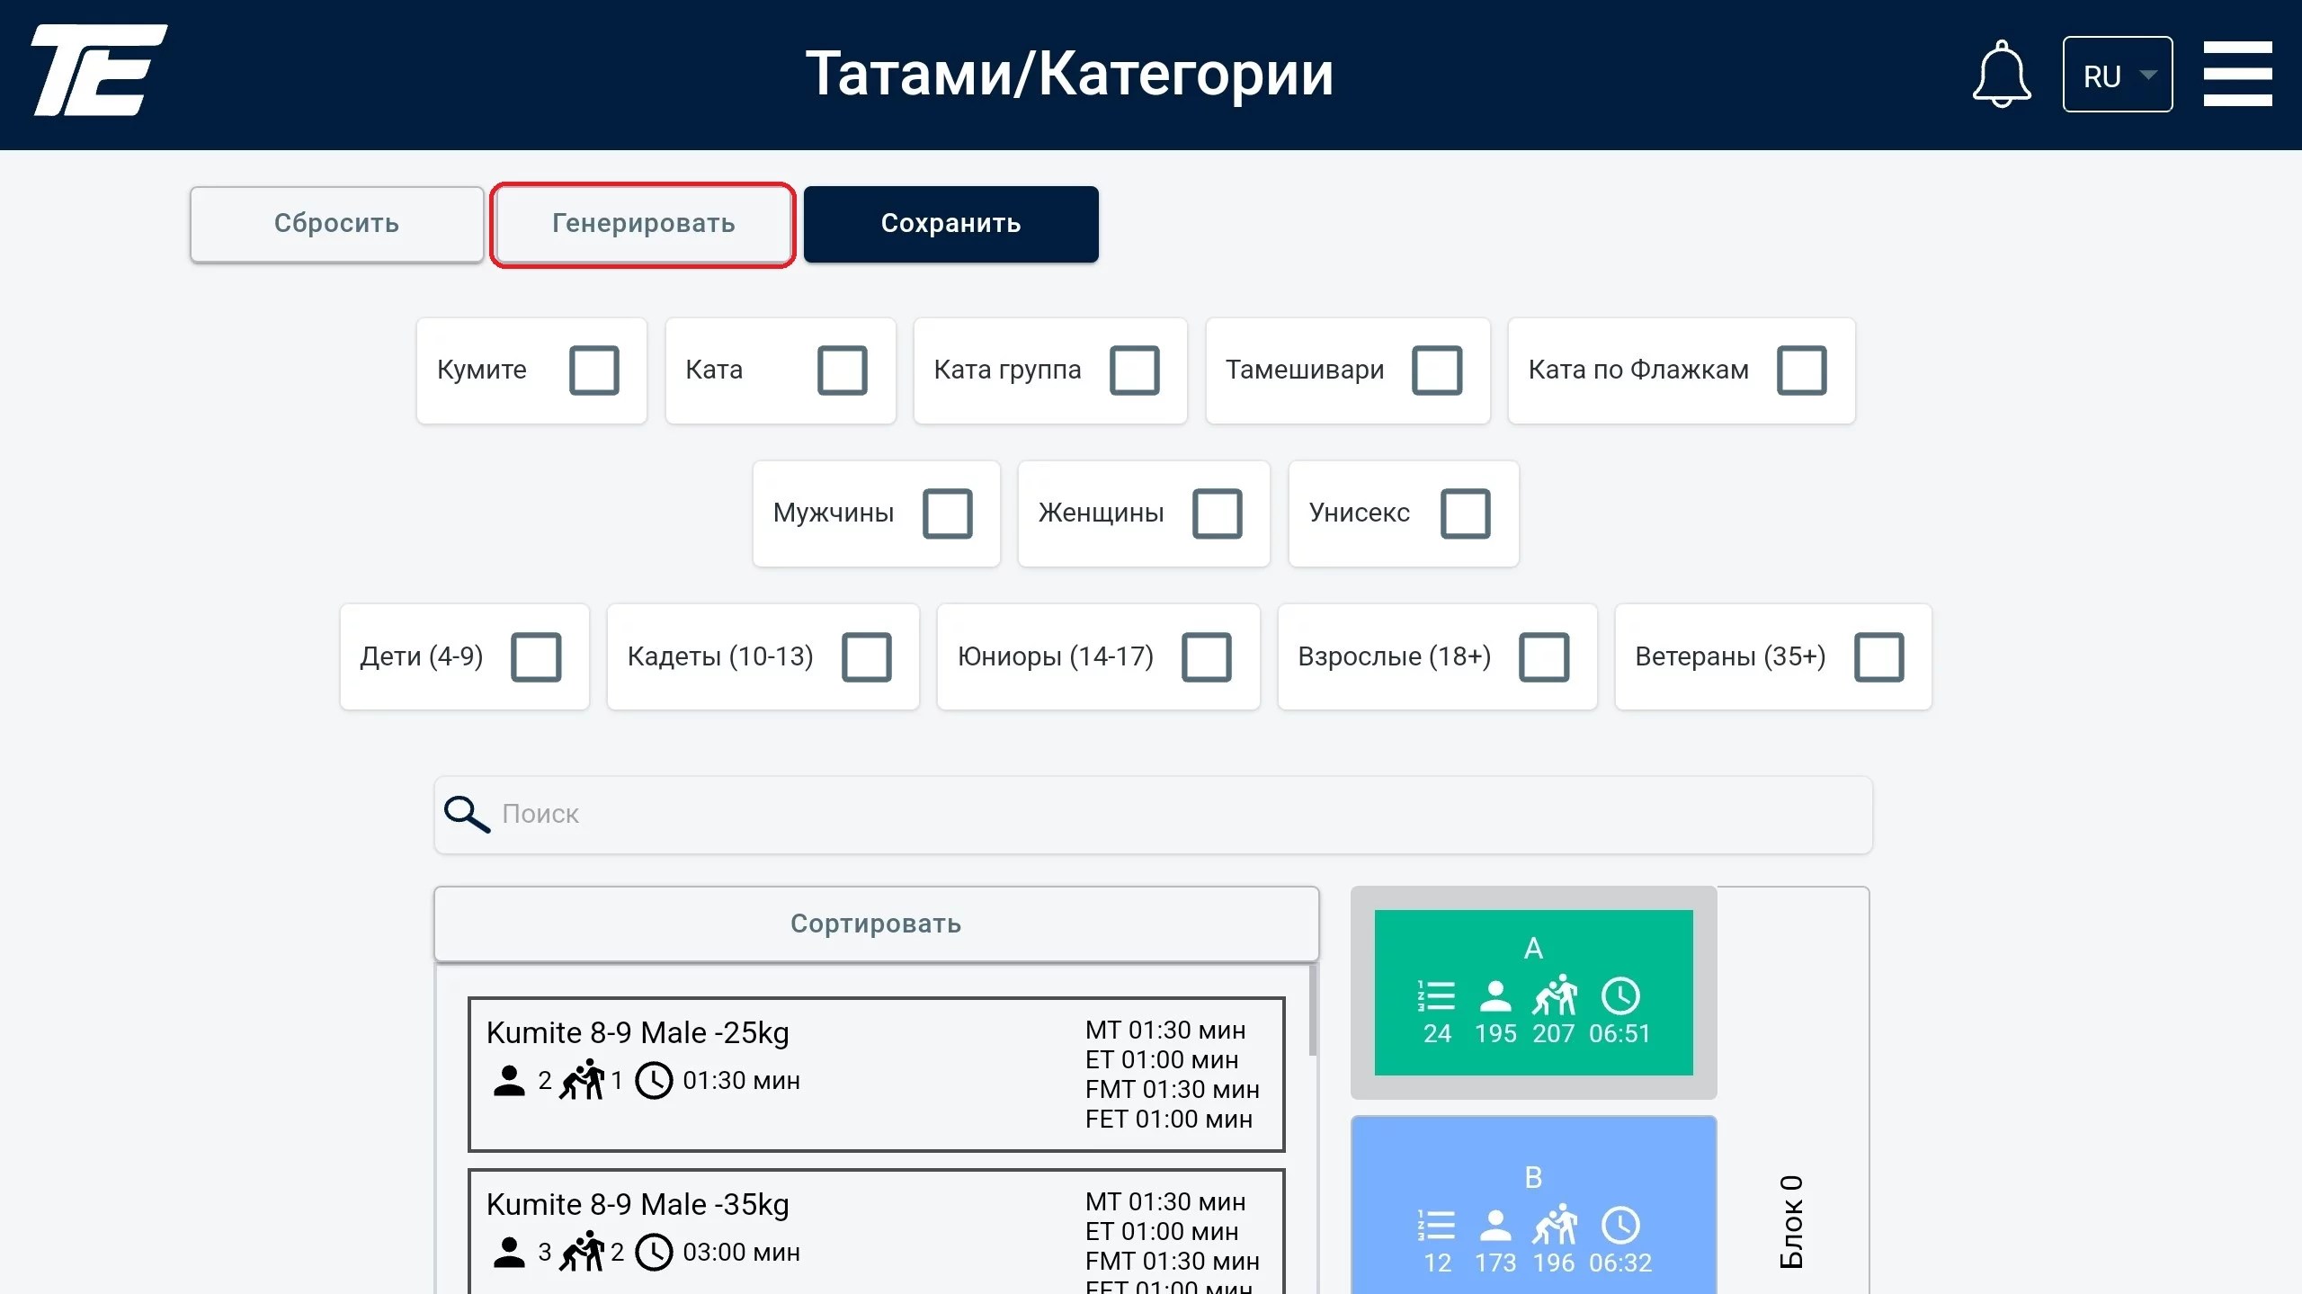The width and height of the screenshot is (2302, 1294).
Task: Toggle the Женщины checkbox
Action: tap(1218, 513)
